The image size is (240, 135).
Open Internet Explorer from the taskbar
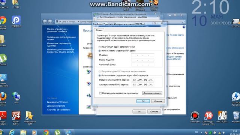(x=12, y=132)
